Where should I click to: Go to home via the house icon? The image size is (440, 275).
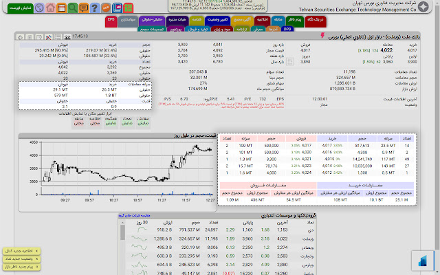[x=50, y=8]
